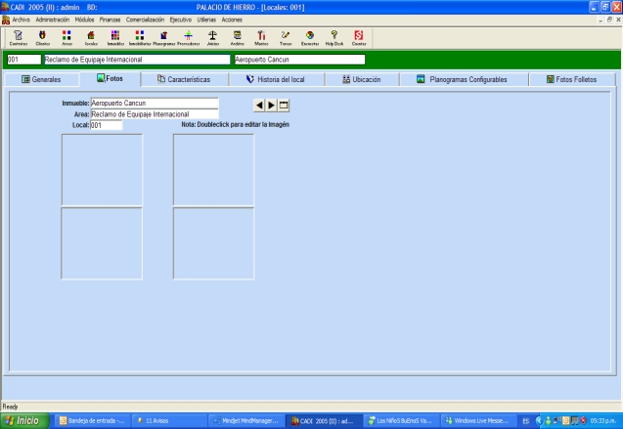The width and height of the screenshot is (623, 429).
Task: Open the Finanzas menu
Action: [x=110, y=20]
